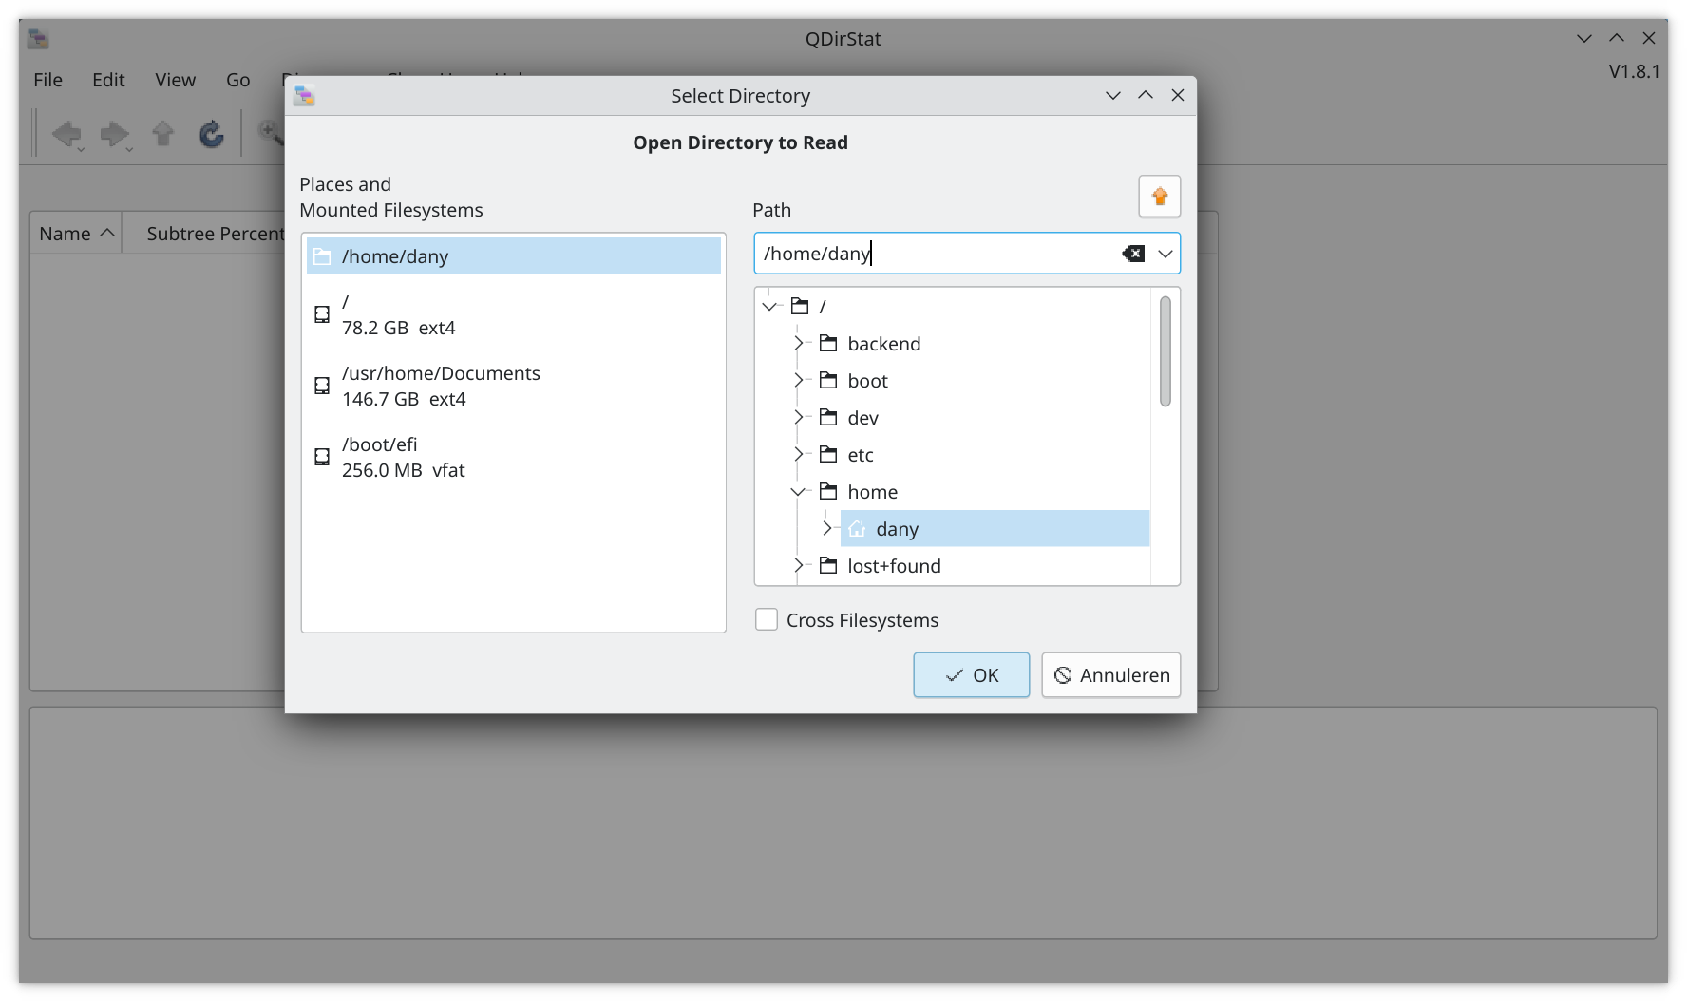Image resolution: width=1687 pixels, height=1002 pixels.
Task: Select the home folder in tree
Action: pos(872,492)
